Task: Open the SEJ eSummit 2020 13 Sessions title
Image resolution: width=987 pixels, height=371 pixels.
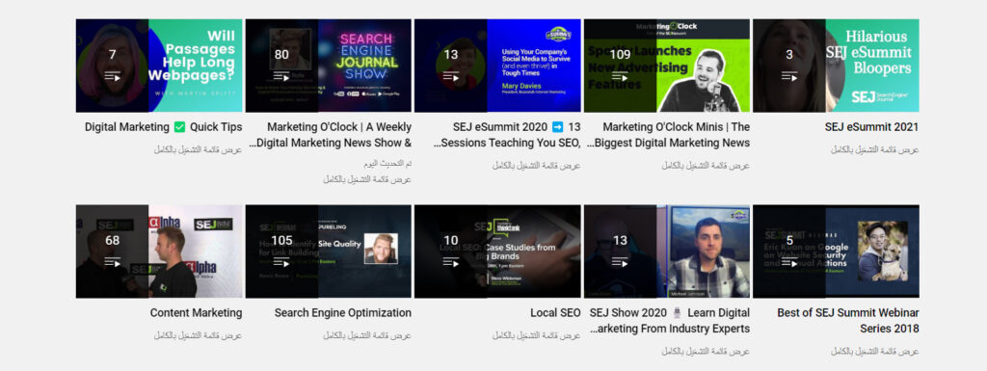Action: click(x=507, y=135)
